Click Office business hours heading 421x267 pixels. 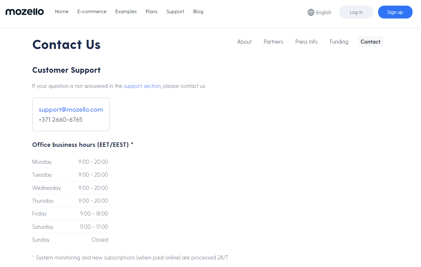[x=83, y=145]
